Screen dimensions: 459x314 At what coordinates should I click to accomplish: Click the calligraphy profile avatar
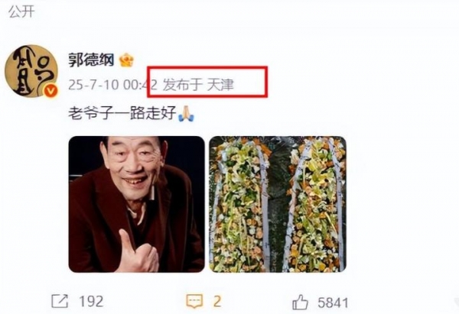click(x=31, y=71)
